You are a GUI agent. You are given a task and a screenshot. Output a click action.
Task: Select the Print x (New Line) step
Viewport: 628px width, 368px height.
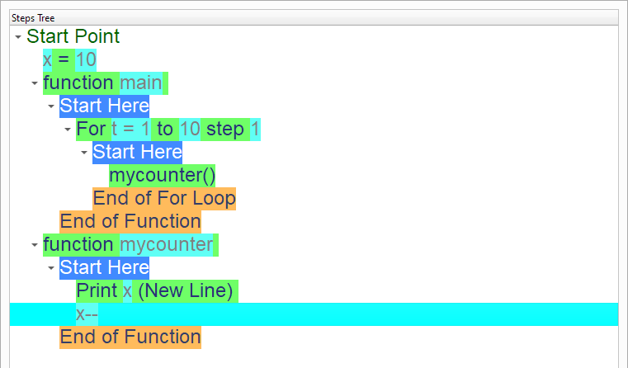156,290
